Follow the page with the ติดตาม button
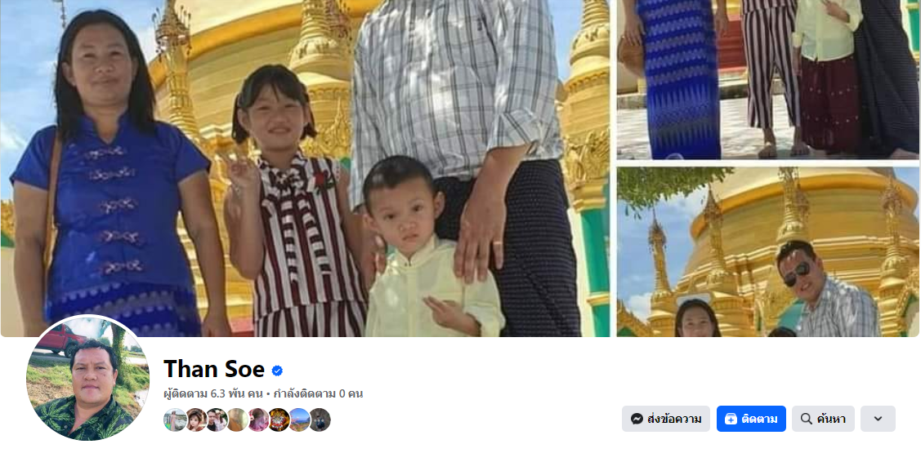921x453 pixels. click(751, 419)
